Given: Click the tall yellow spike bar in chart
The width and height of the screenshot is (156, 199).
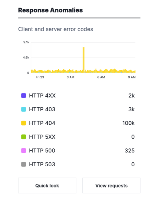Looking at the screenshot, I should 84,60.
